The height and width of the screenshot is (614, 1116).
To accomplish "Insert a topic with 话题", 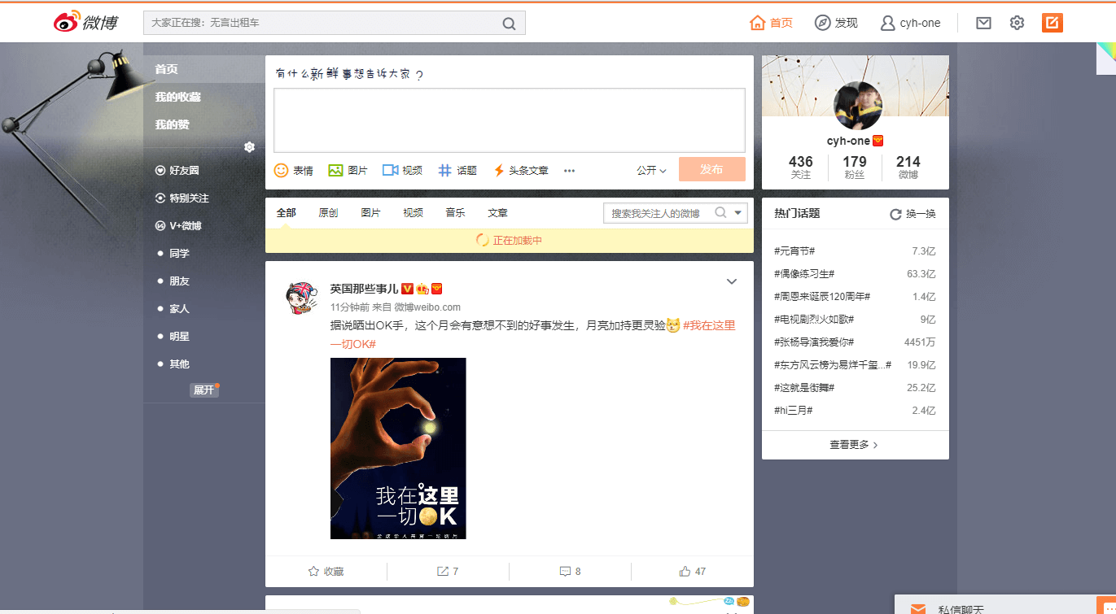I will (457, 171).
